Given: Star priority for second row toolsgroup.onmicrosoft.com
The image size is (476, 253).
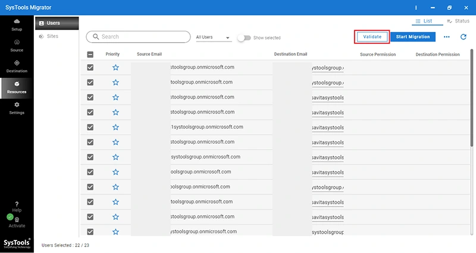Looking at the screenshot, I should (115, 83).
